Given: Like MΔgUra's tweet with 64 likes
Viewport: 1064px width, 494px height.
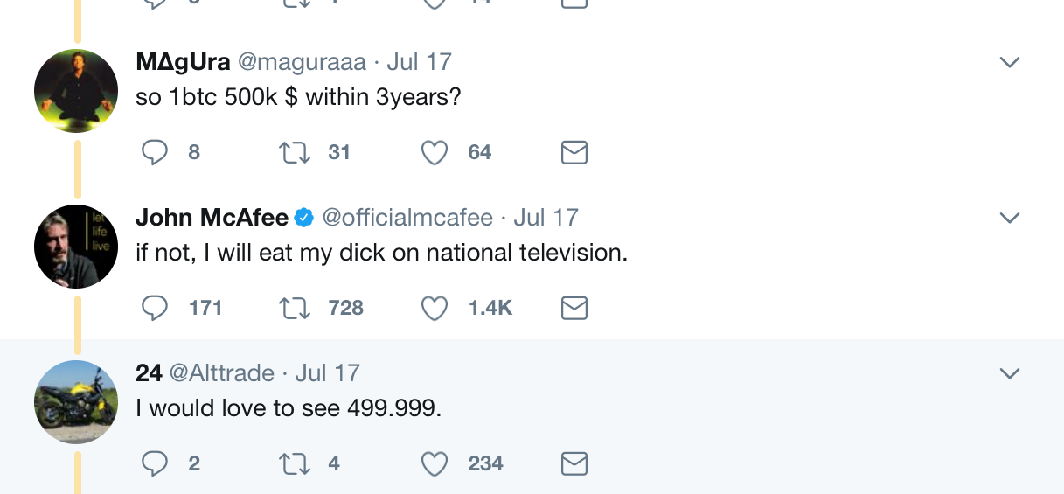Looking at the screenshot, I should point(435,153).
